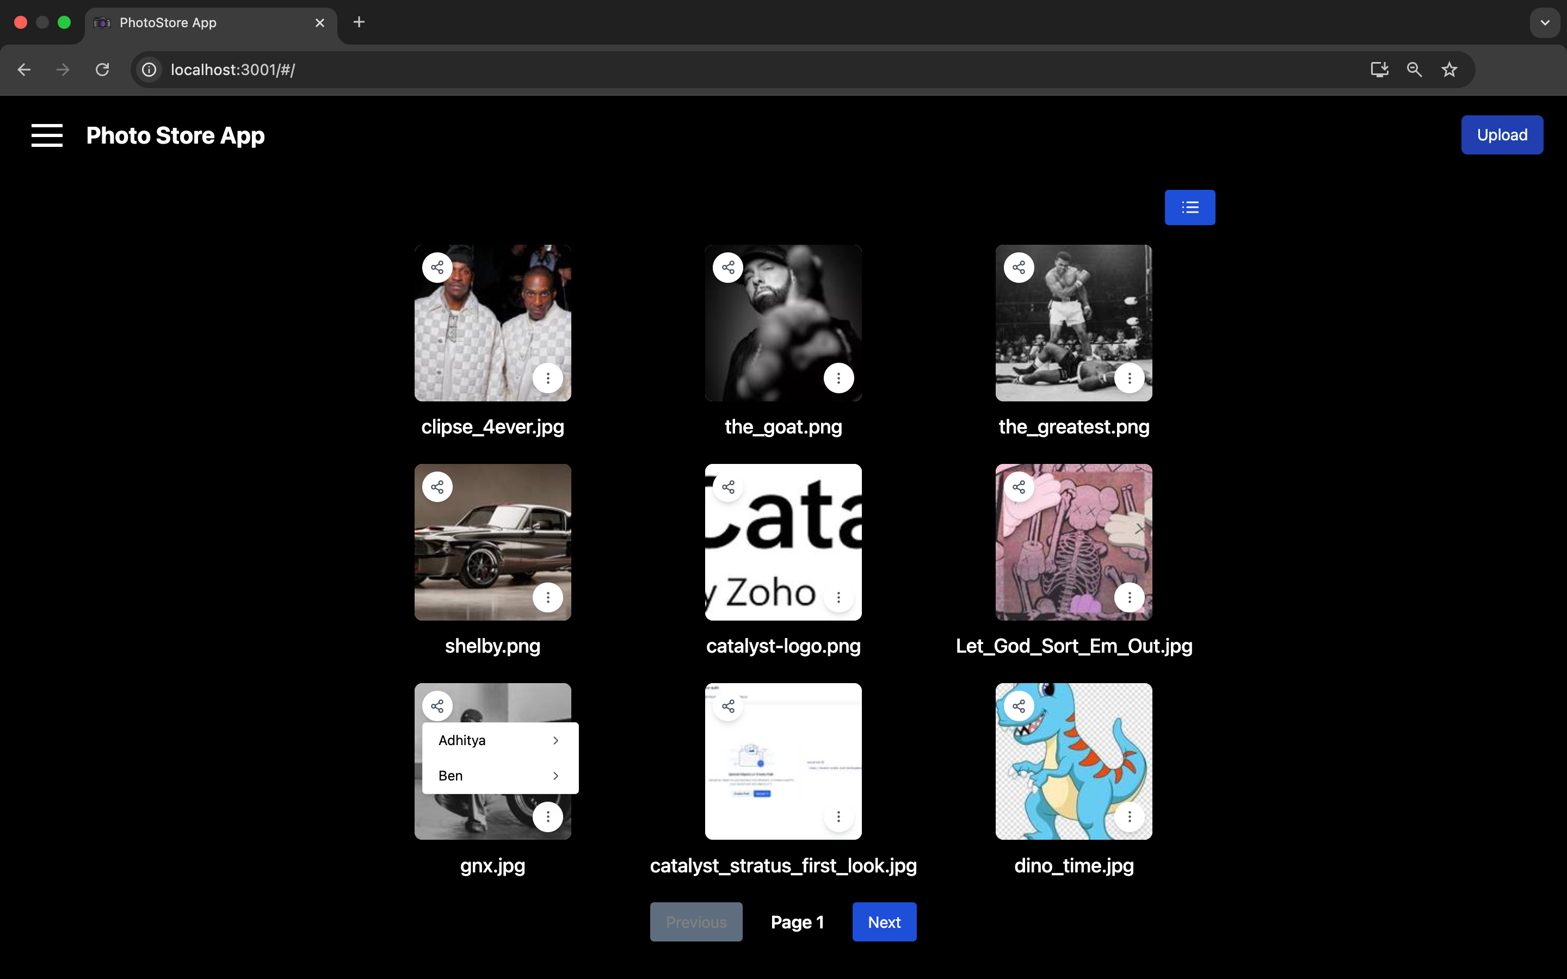This screenshot has width=1567, height=979.
Task: Open the hamburger navigation menu
Action: 47,135
